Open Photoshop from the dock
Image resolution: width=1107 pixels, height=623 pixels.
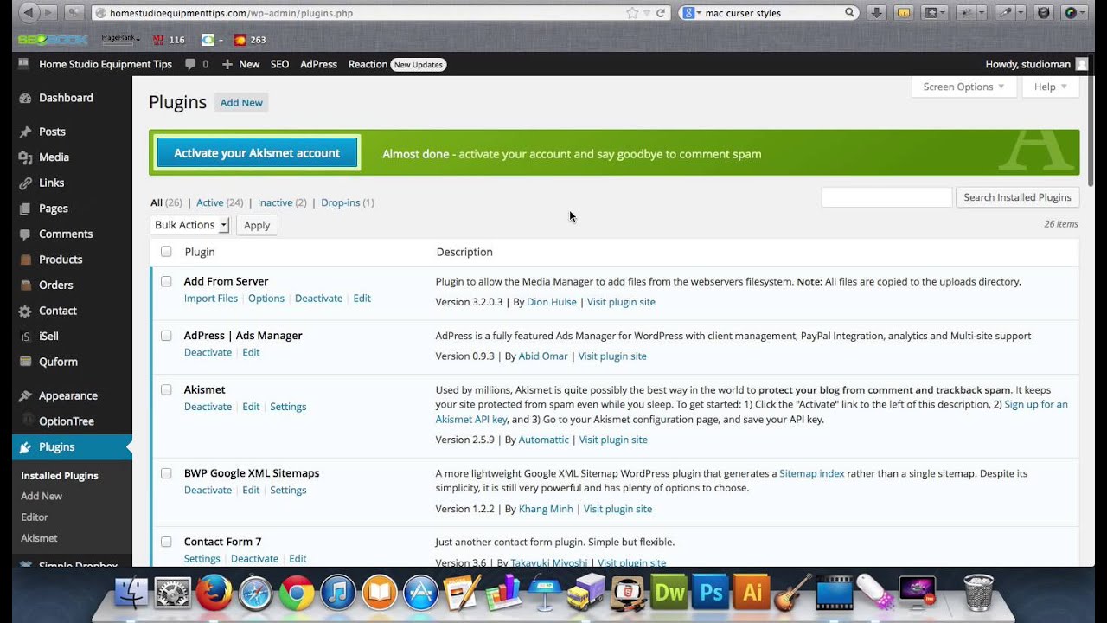point(711,593)
